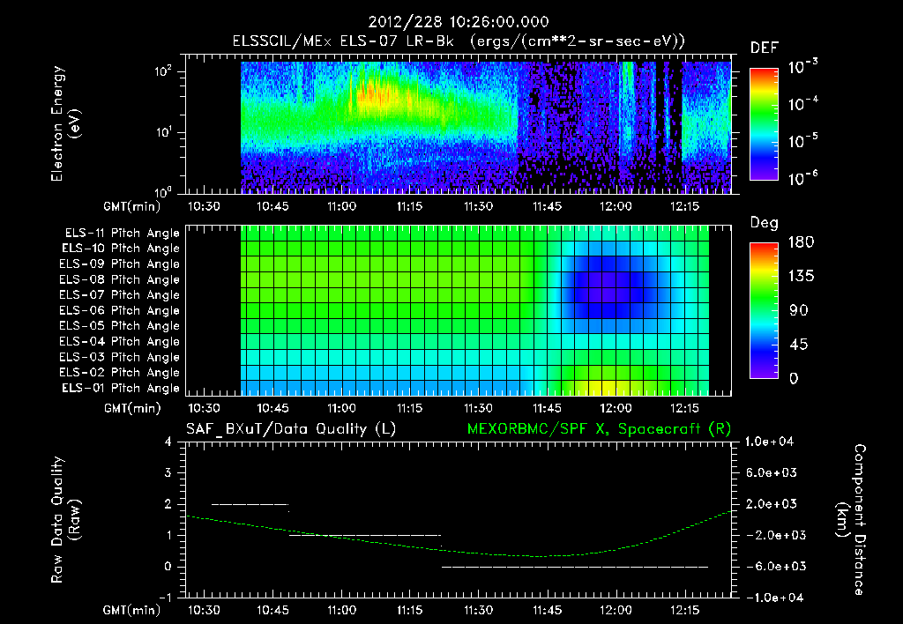This screenshot has height=624, width=903.
Task: Click the Component Distance (km) axis label
Action: [851, 520]
